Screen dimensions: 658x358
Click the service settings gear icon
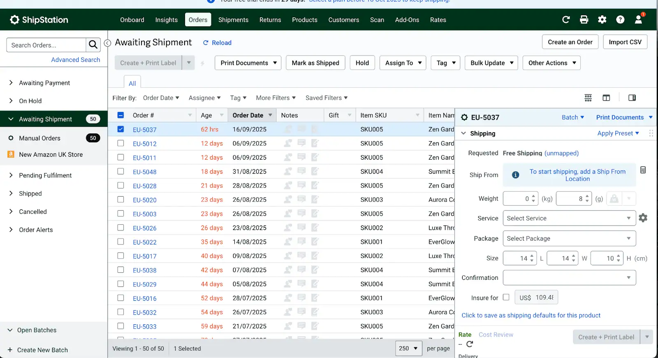point(643,218)
